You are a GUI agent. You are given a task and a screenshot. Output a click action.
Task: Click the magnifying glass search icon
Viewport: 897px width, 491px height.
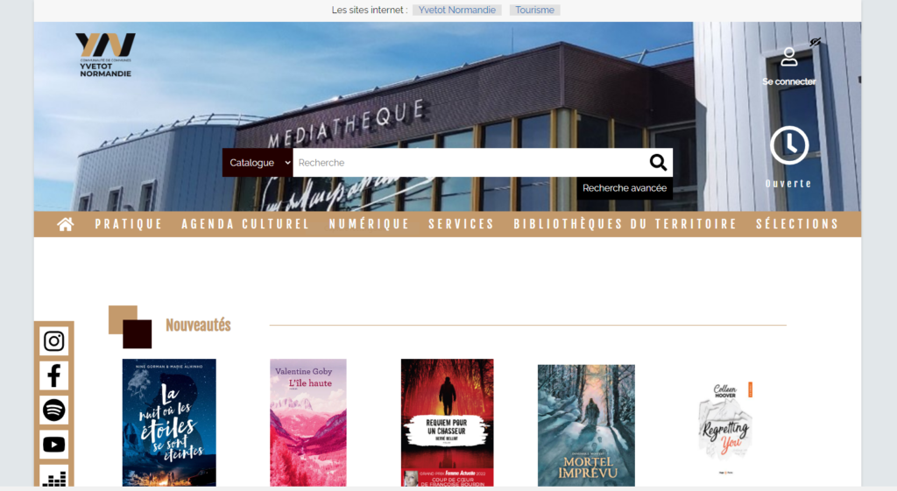(658, 162)
